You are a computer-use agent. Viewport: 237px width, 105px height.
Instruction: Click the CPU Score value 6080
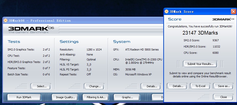click(x=215, y=53)
